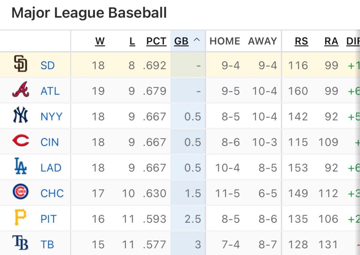Sort by the RA column header
This screenshot has width=360, height=255.
[x=331, y=41]
